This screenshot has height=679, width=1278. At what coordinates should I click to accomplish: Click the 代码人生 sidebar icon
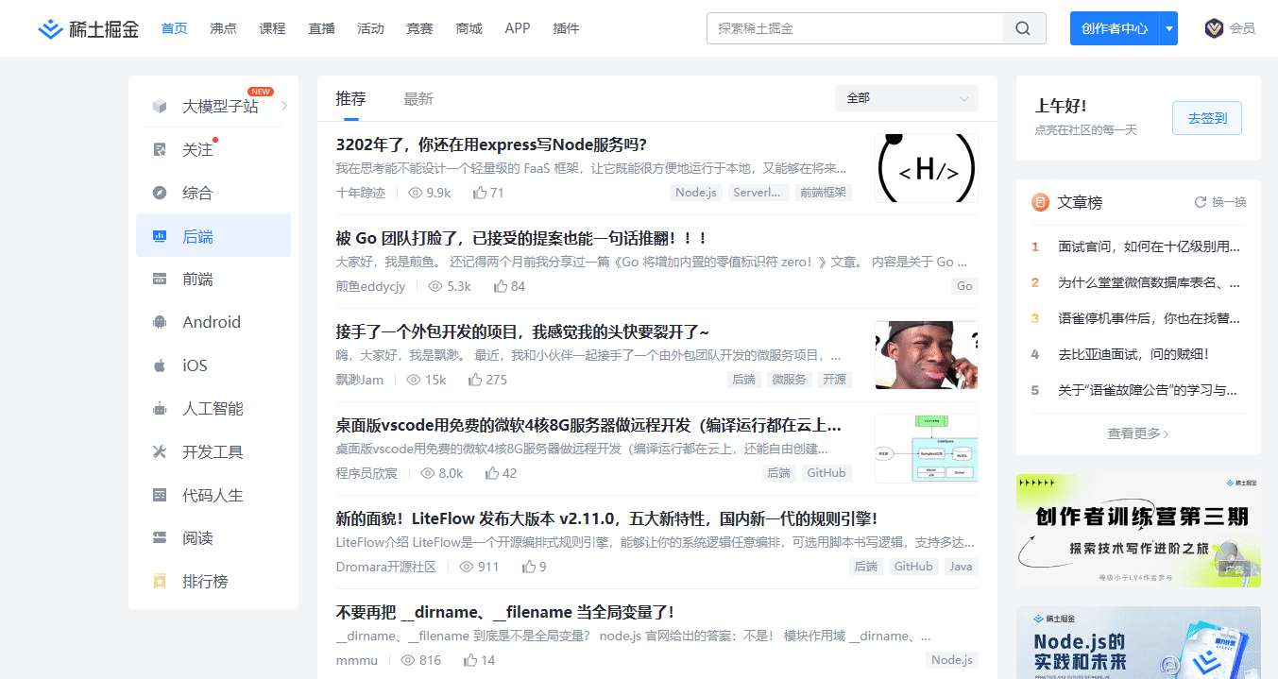tap(160, 495)
